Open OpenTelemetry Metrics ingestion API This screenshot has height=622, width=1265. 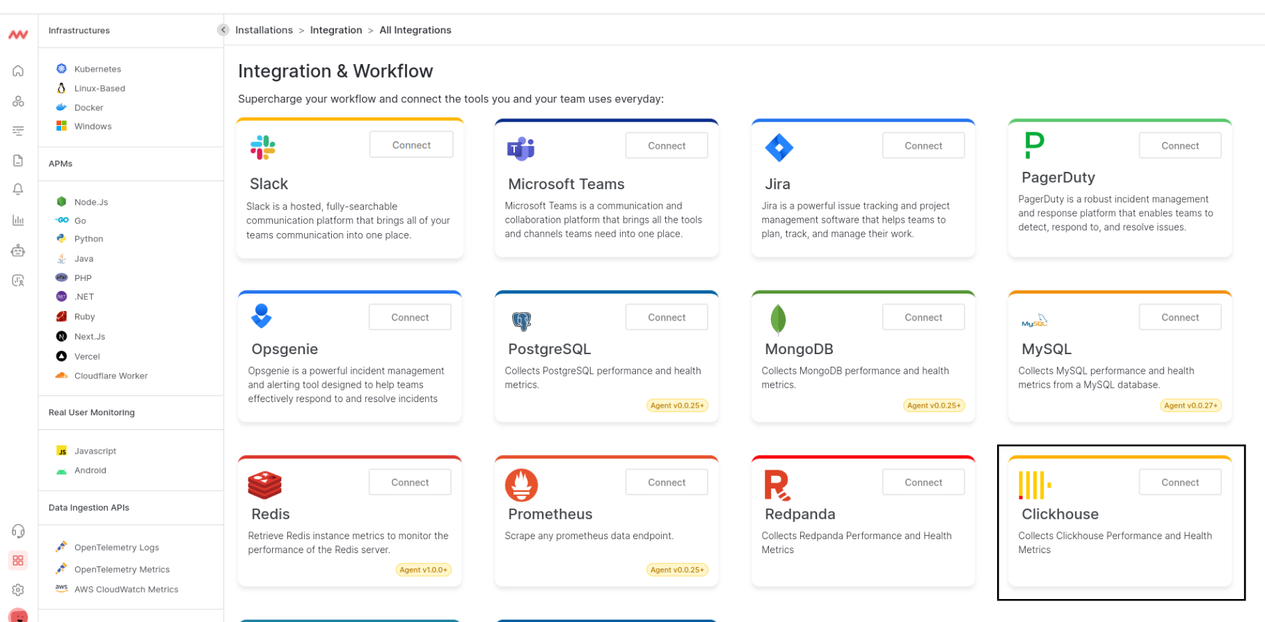tap(122, 569)
